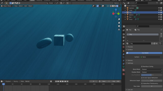This screenshot has width=163, height=91.
Task: Hide Fog object via eye icon
Action: point(159,12)
